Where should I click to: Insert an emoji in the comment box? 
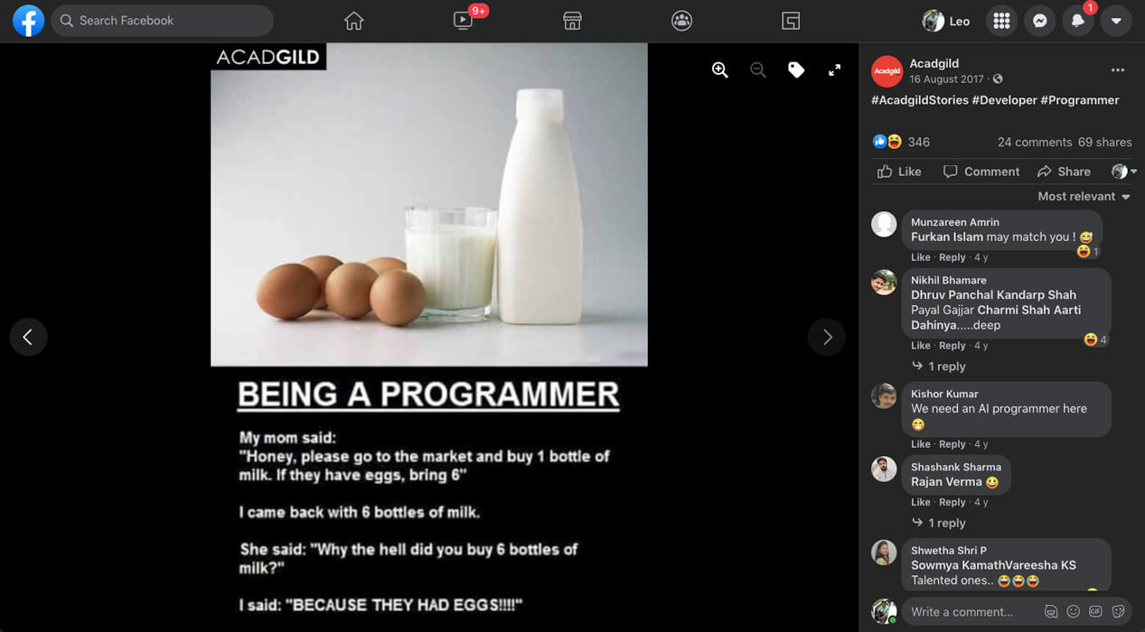click(1074, 611)
